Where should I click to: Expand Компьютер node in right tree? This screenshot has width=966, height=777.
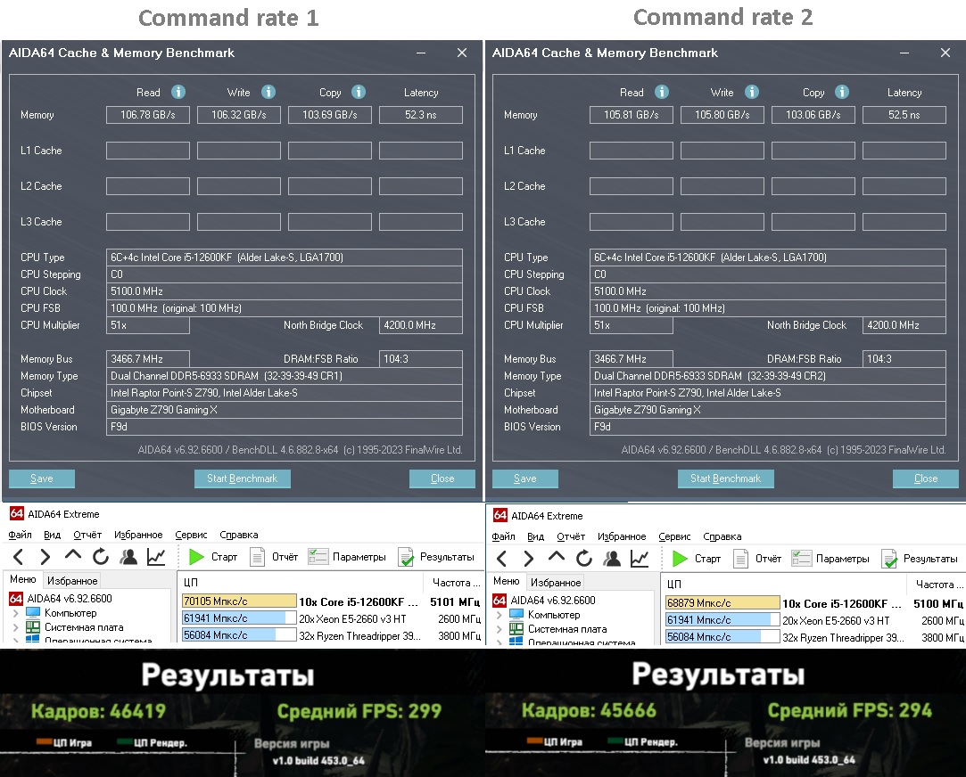pyautogui.click(x=499, y=615)
